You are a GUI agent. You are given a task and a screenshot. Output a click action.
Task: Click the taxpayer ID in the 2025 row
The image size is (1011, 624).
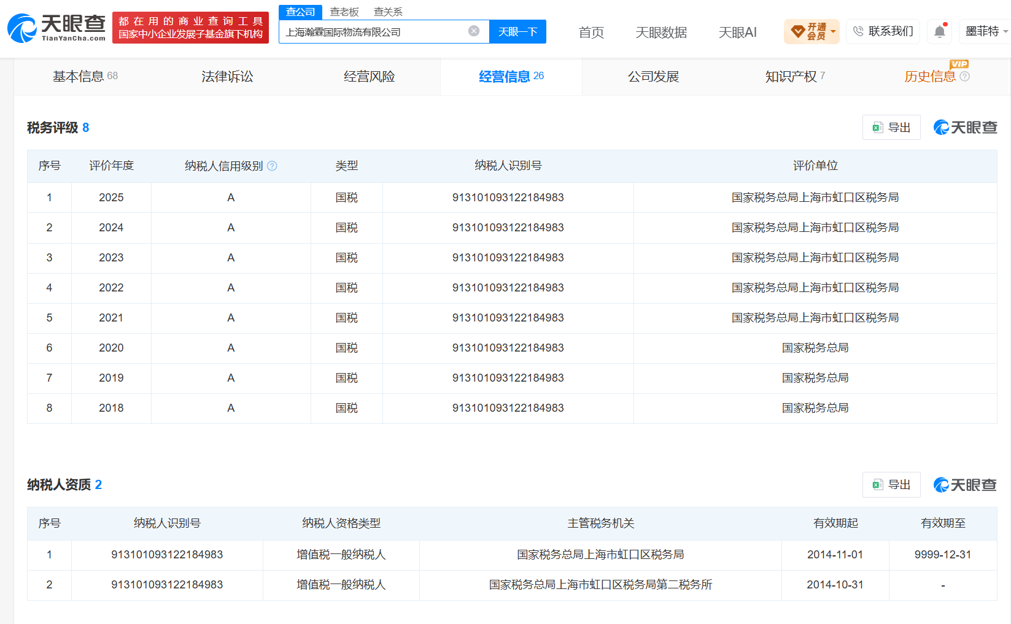click(508, 198)
